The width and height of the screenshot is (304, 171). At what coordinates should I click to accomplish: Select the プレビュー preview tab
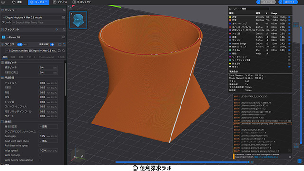tap(38, 2)
